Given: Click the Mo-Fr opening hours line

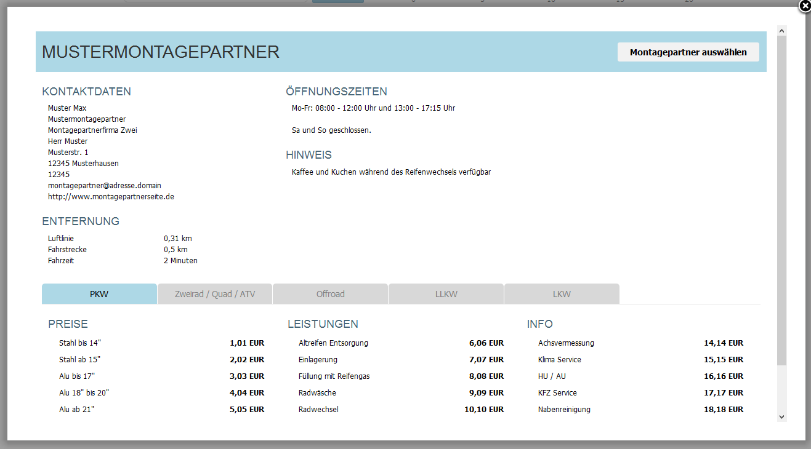Looking at the screenshot, I should (373, 108).
